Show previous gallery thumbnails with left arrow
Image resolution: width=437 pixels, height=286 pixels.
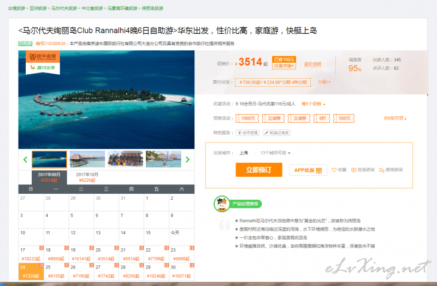coord(25,159)
